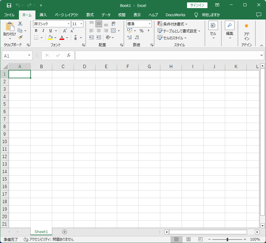Screen dimensions: 266x243
Task: Click the Ribbon Display Options icon
Action: (217, 5)
